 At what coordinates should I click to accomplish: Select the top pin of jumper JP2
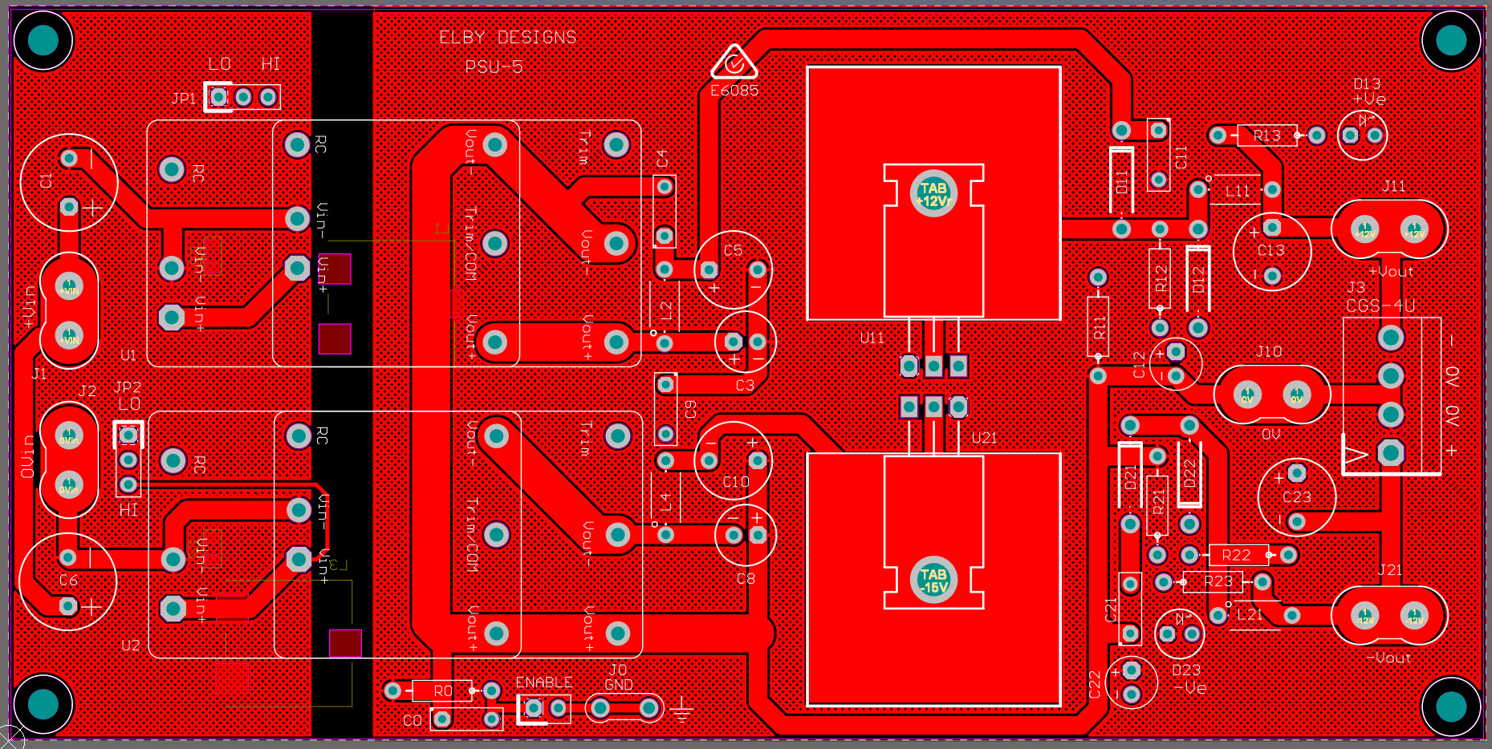pyautogui.click(x=128, y=435)
